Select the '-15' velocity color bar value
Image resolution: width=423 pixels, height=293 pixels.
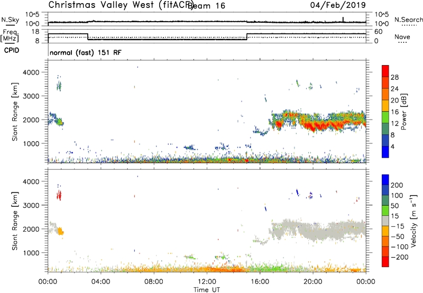click(398, 226)
